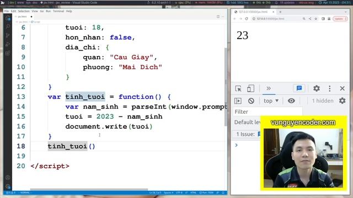This screenshot has height=198, width=353.
Task: Click the Chrome Update button
Action: (340, 19)
